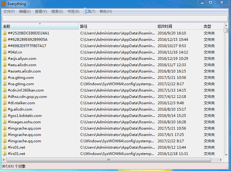Viewport: 231px width, 171px height.
Task: Select the #images.sohu.com folder name
Action: [24, 122]
